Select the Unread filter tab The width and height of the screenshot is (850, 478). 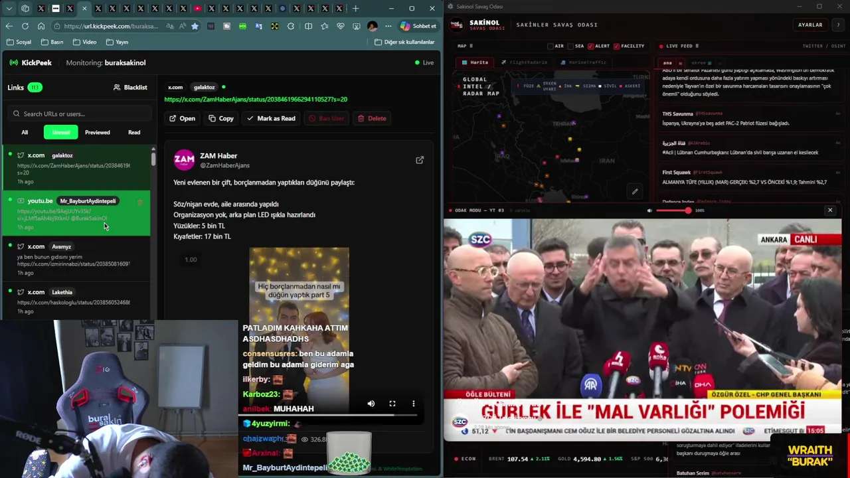(61, 132)
